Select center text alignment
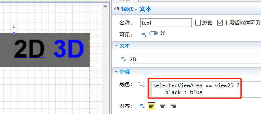Image resolution: width=261 pixels, height=114 pixels. point(162,106)
